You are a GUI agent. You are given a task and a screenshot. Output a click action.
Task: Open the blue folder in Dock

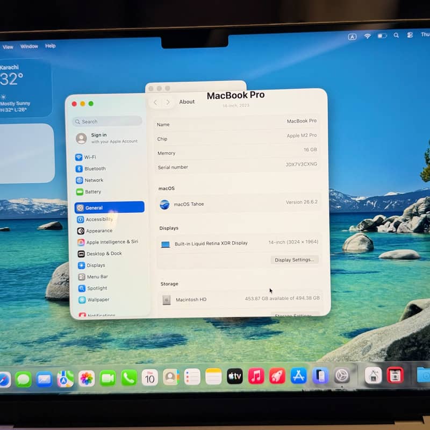[x=423, y=375]
